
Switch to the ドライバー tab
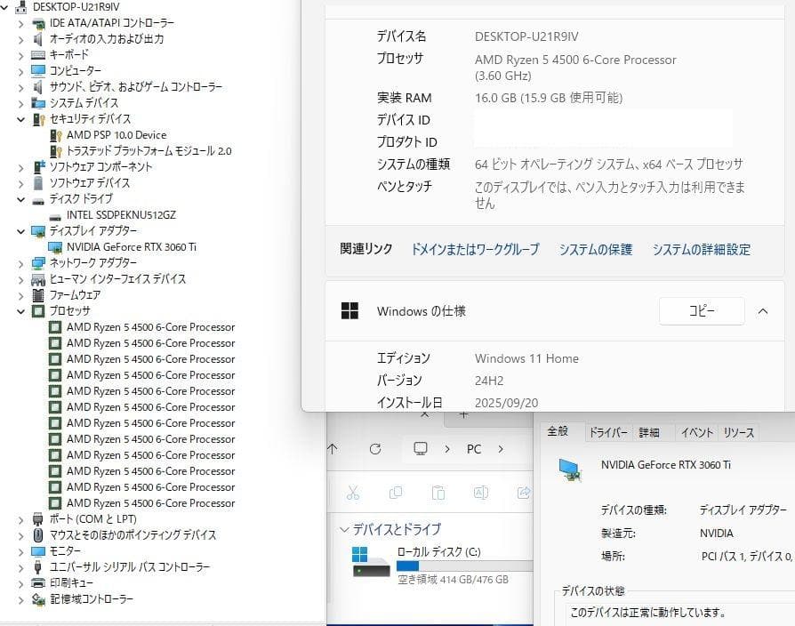608,432
